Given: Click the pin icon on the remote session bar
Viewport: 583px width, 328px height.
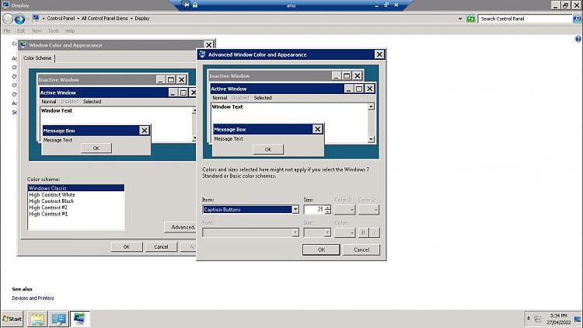Looking at the screenshot, I should 187,5.
